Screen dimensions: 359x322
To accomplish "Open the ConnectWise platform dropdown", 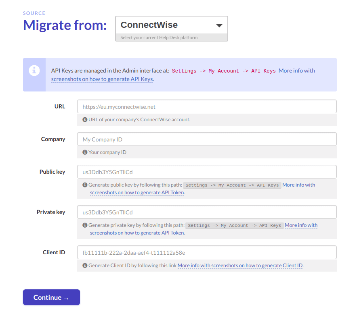I will [172, 25].
